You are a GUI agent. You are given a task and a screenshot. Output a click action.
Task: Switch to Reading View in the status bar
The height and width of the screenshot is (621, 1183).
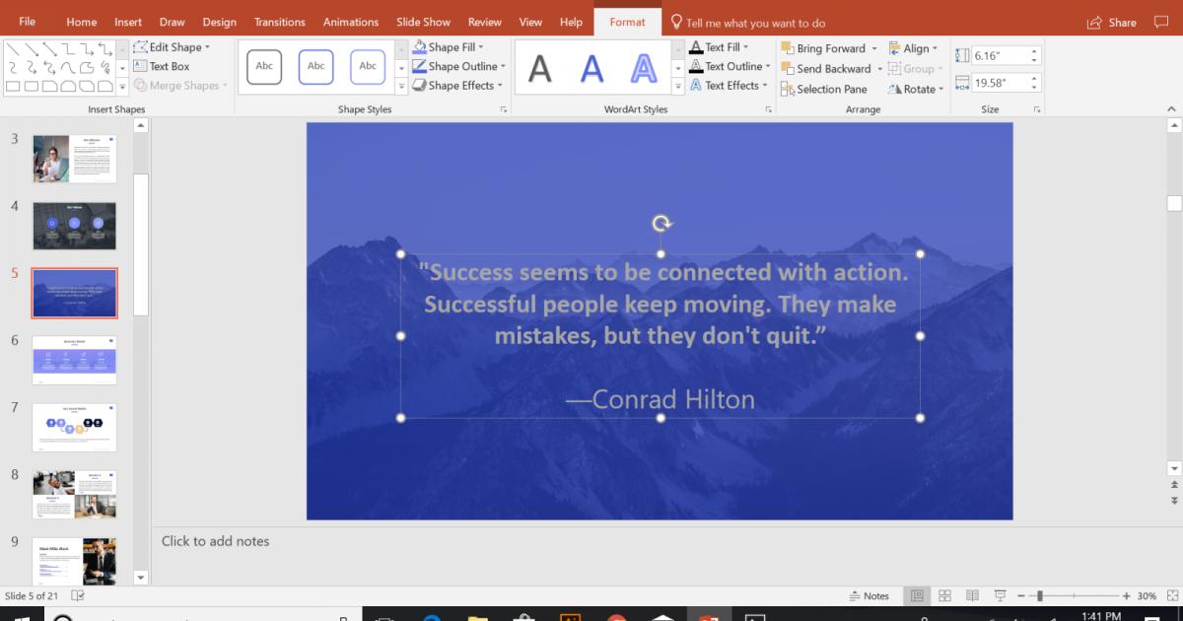tap(972, 595)
